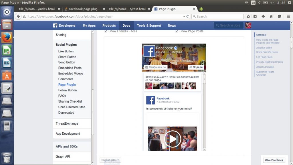This screenshot has width=293, height=165.
Task: Click the Search in docs field
Action: point(228,25)
